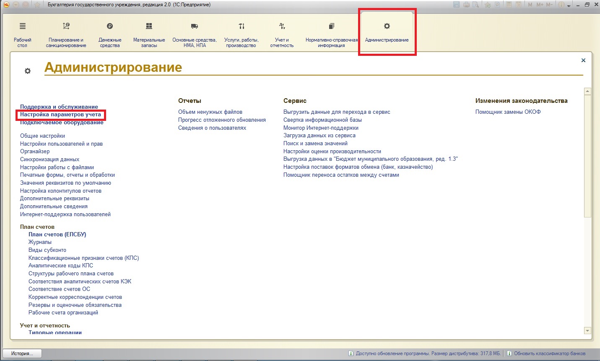This screenshot has height=361, width=600.
Task: Click the forward navigation circle in title bar
Action: (25, 5)
